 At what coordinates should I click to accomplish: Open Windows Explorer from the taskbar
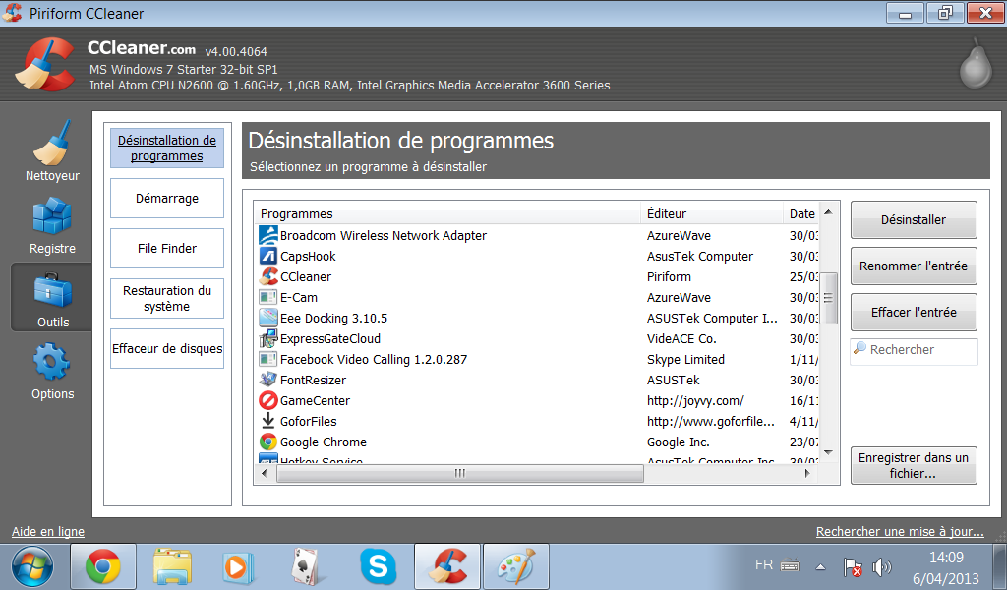(172, 566)
